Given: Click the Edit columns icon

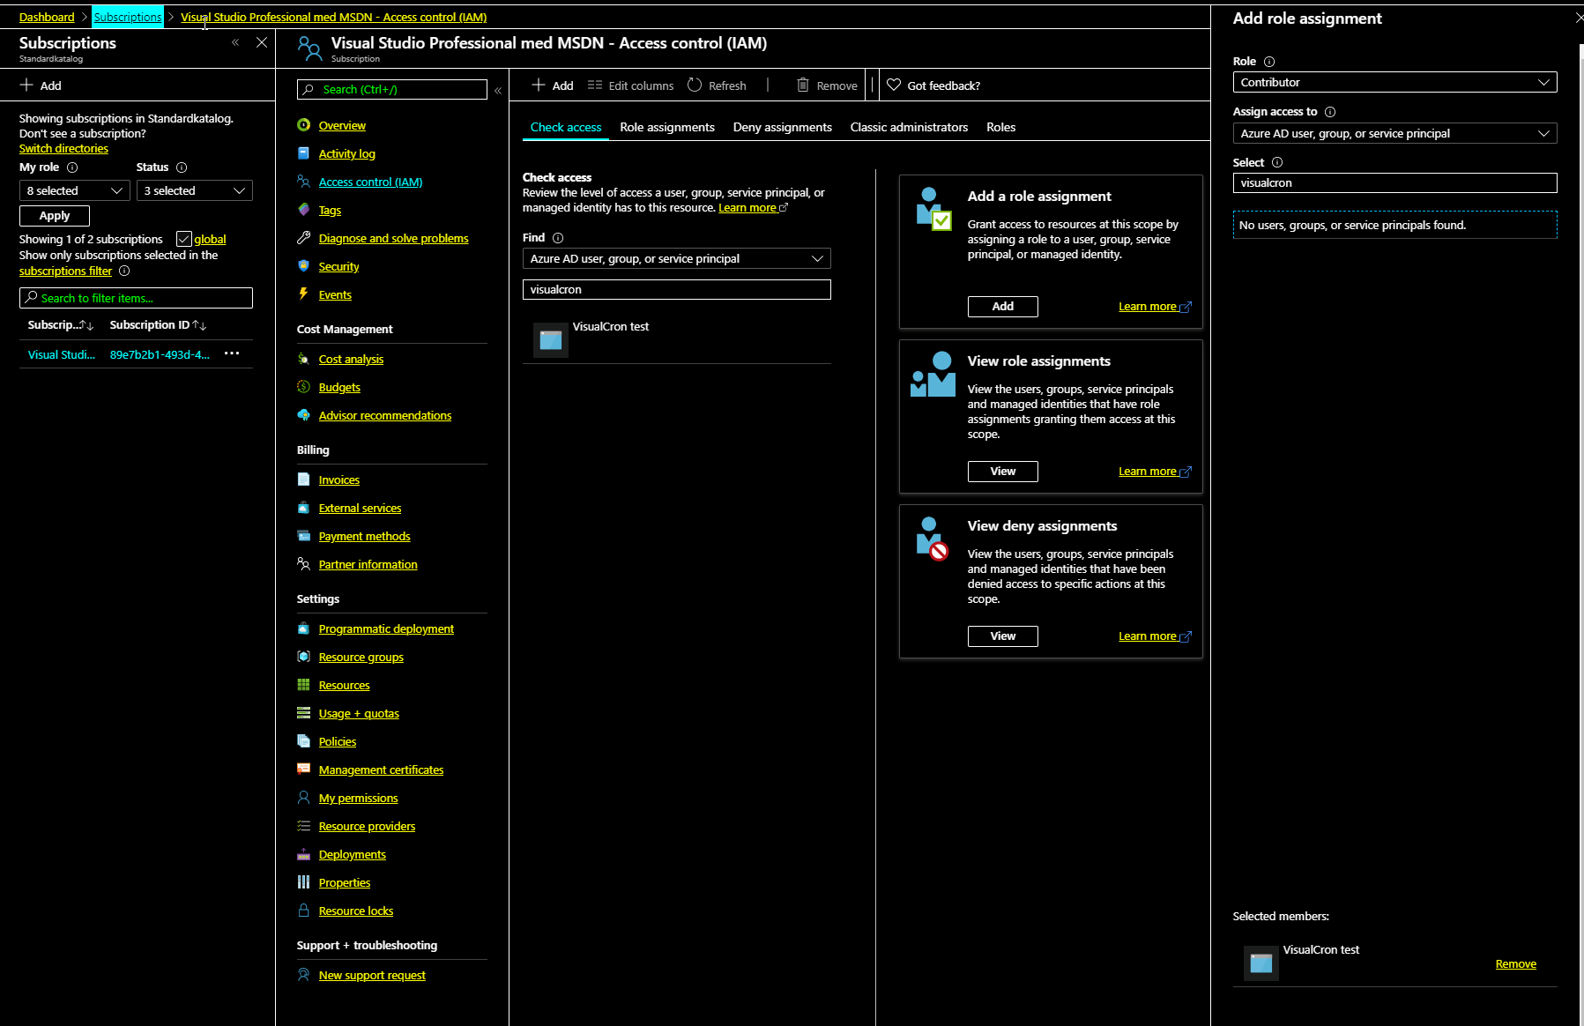Looking at the screenshot, I should point(595,85).
